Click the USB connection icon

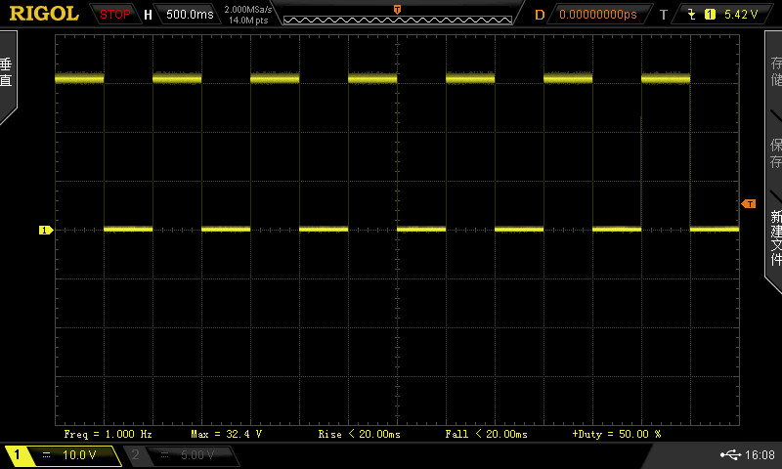point(729,455)
